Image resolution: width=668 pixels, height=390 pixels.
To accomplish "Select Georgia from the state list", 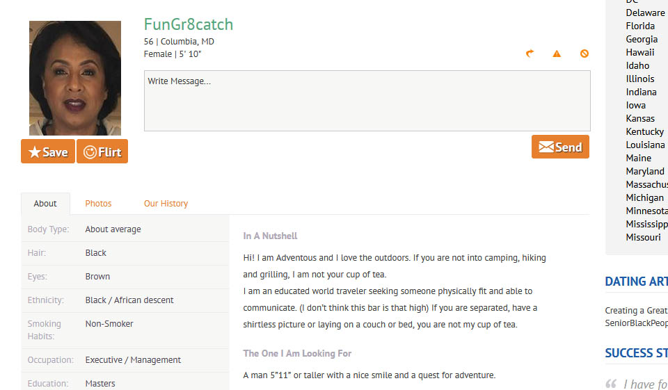I will tap(641, 39).
